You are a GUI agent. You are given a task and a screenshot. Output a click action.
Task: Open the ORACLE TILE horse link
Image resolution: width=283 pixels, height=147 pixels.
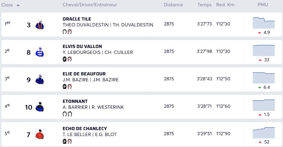(x=77, y=19)
